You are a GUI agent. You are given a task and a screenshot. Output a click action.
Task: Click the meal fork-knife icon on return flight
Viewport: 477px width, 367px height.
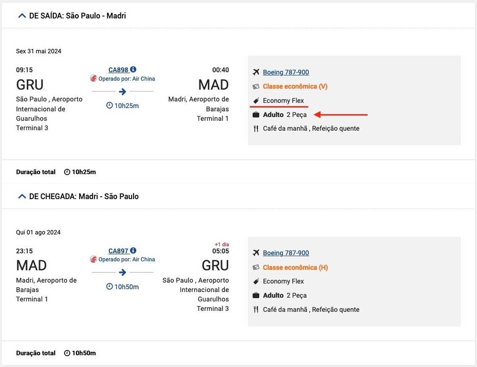coord(255,309)
